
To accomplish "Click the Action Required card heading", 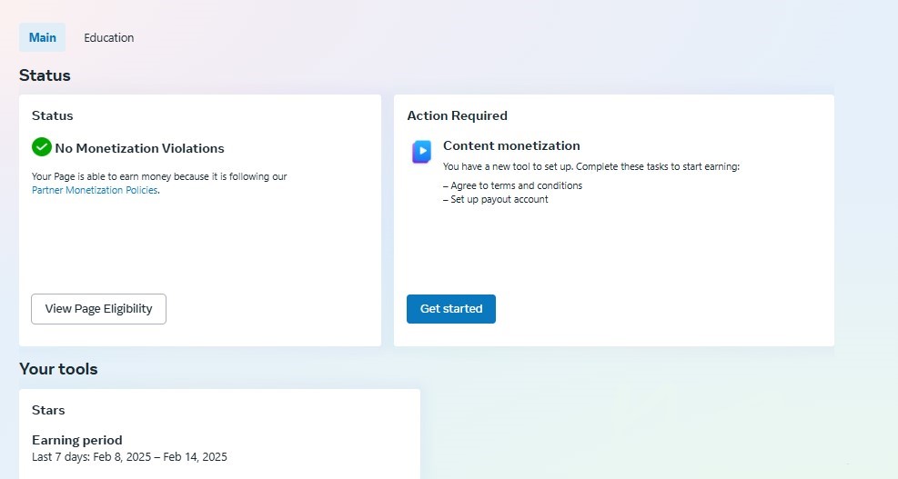I will (x=457, y=115).
